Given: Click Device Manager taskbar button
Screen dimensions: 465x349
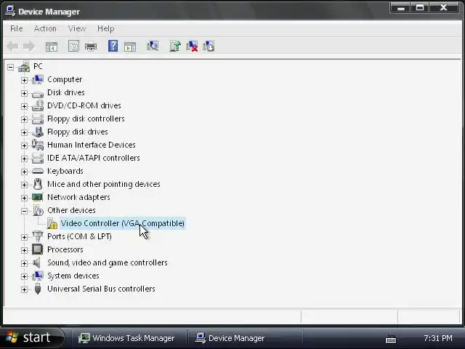Looking at the screenshot, I should (x=245, y=338).
